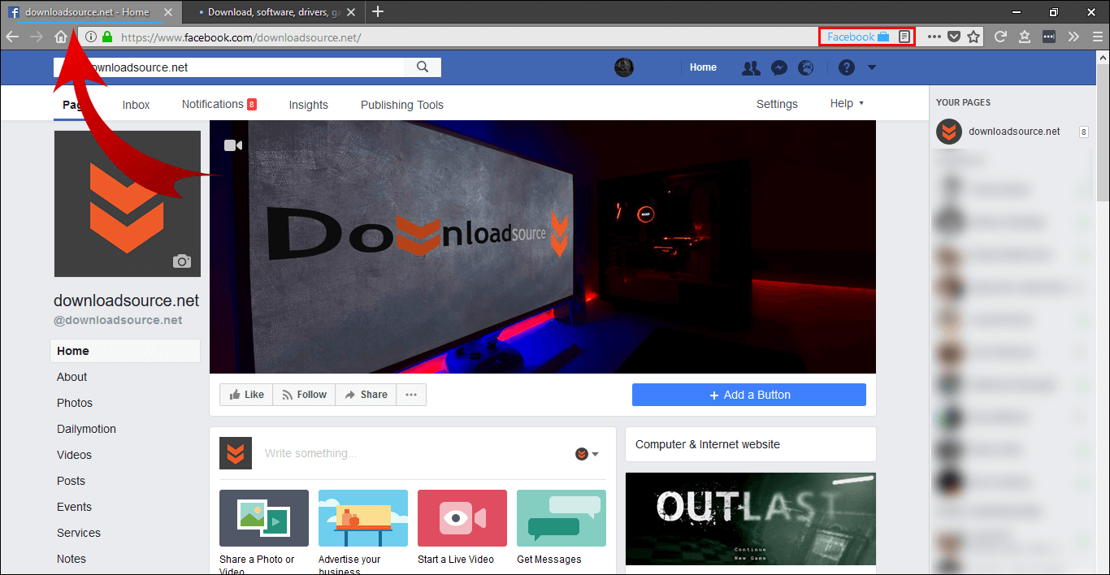Click the Outlast video thumbnail
Screen dimensions: 1110x575
point(751,519)
